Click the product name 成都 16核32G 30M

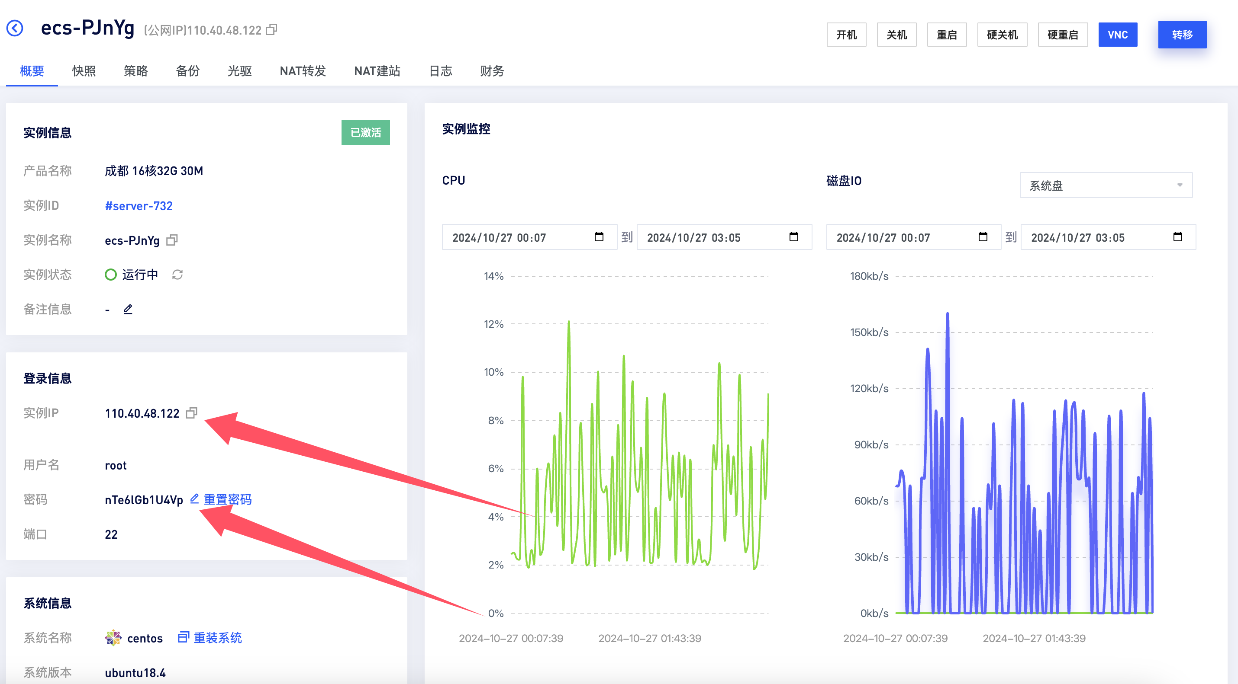(154, 171)
